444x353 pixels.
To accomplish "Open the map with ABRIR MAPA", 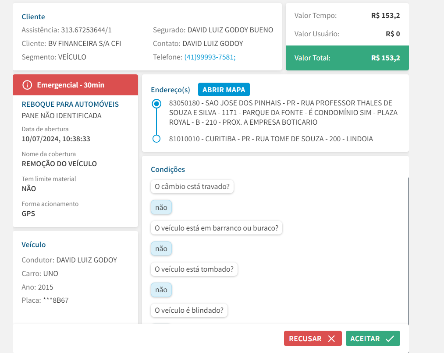I will tap(224, 90).
